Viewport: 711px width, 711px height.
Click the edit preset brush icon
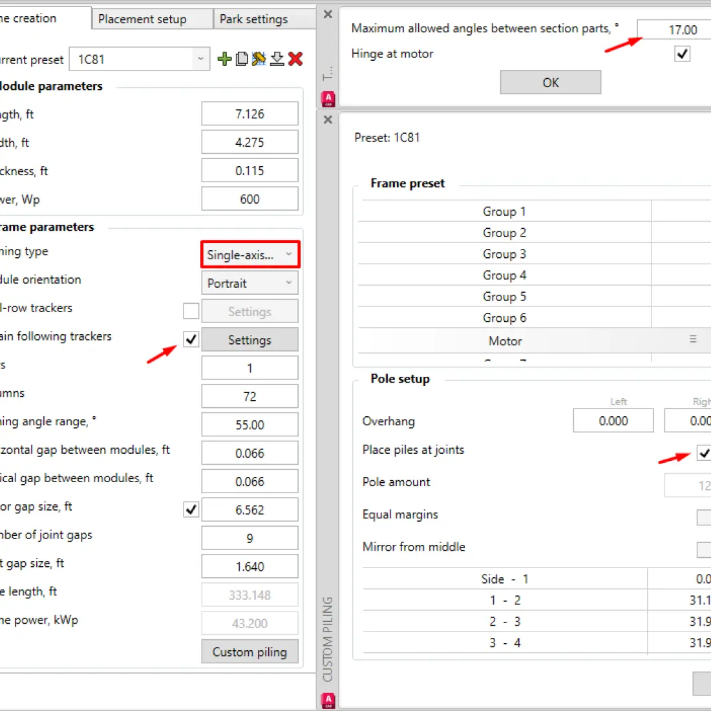click(x=259, y=59)
